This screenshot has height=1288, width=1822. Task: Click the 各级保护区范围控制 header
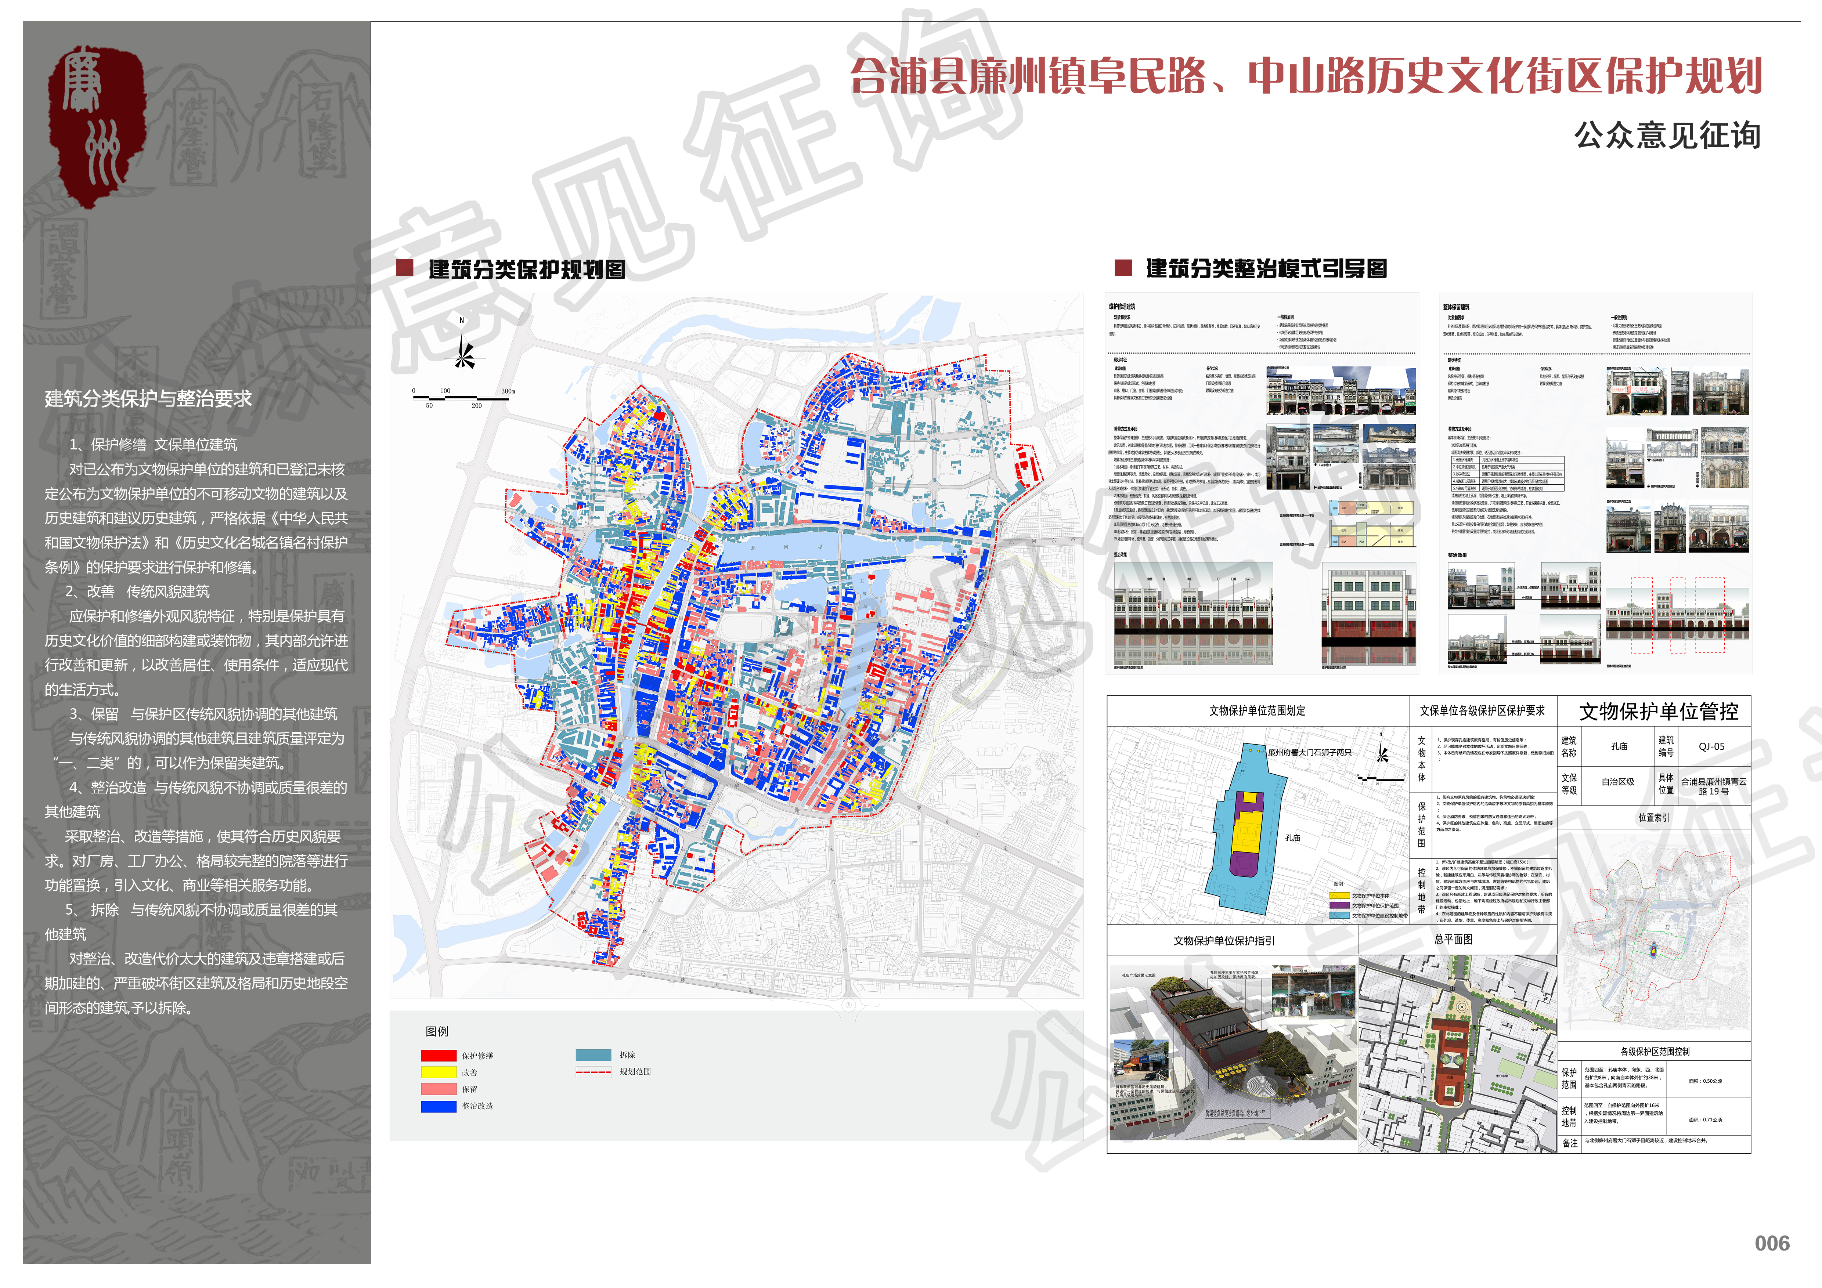point(1655,1052)
